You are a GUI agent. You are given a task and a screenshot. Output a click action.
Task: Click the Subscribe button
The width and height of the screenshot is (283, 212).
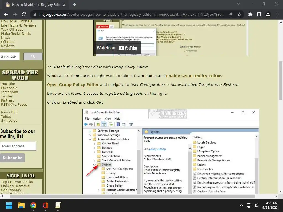tap(12, 158)
